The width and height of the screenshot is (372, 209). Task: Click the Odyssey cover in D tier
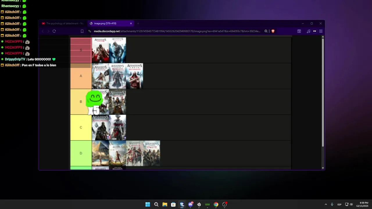pyautogui.click(x=117, y=153)
